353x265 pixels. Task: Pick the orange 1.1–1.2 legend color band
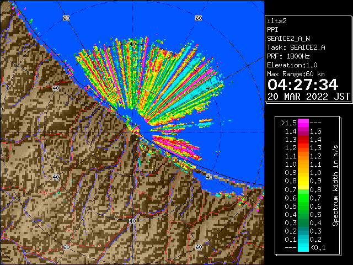(303, 156)
